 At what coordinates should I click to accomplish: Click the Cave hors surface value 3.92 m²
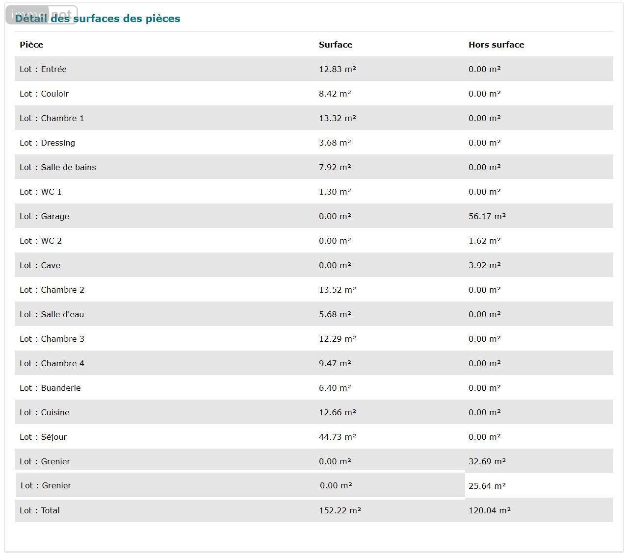click(484, 265)
